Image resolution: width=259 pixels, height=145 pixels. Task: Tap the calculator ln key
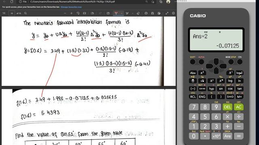(239, 81)
